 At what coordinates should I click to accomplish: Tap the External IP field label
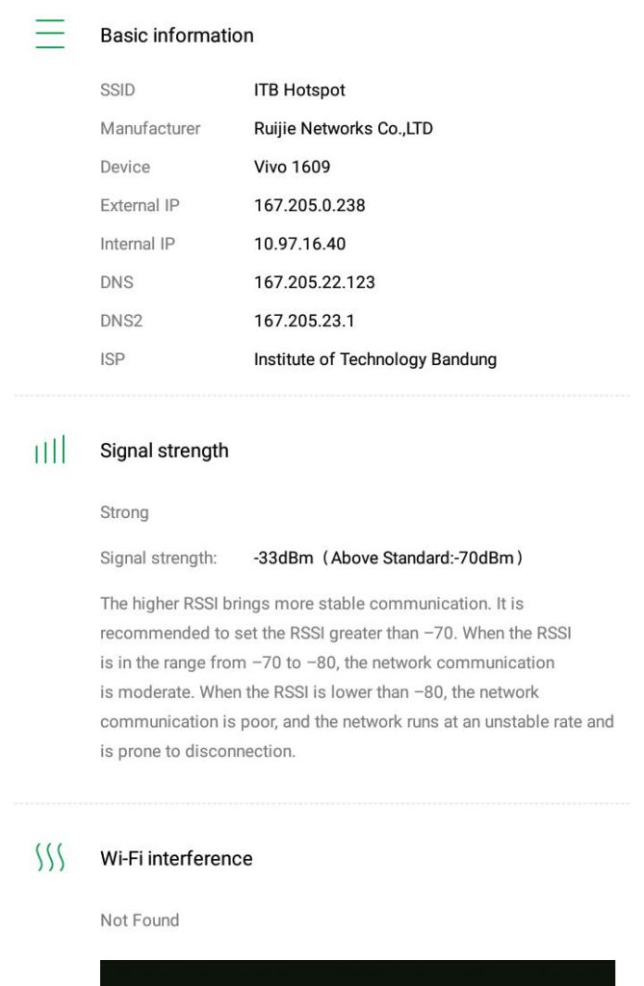[x=140, y=205]
